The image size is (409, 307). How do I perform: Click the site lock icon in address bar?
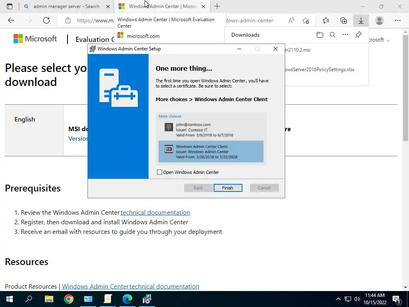coord(68,20)
